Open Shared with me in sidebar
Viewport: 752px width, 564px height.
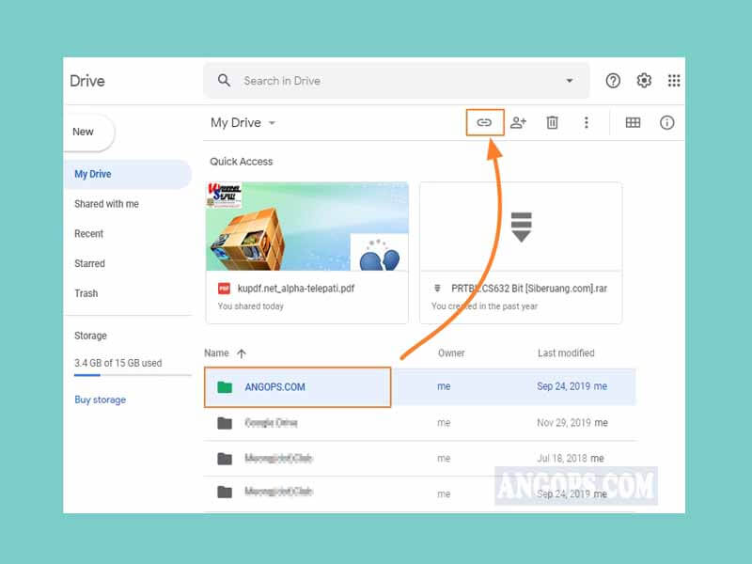tap(106, 204)
